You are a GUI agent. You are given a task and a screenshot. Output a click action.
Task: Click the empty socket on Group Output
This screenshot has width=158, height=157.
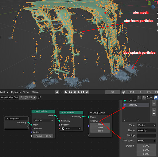pyautogui.click(x=89, y=135)
